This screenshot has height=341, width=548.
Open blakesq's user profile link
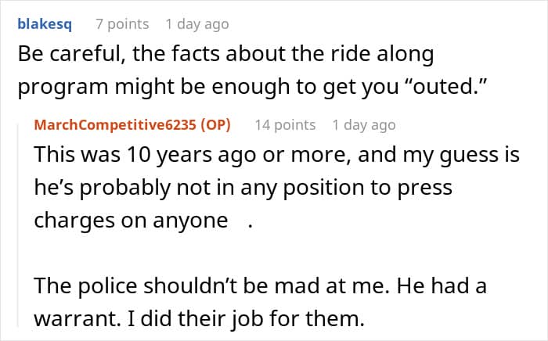pyautogui.click(x=45, y=23)
